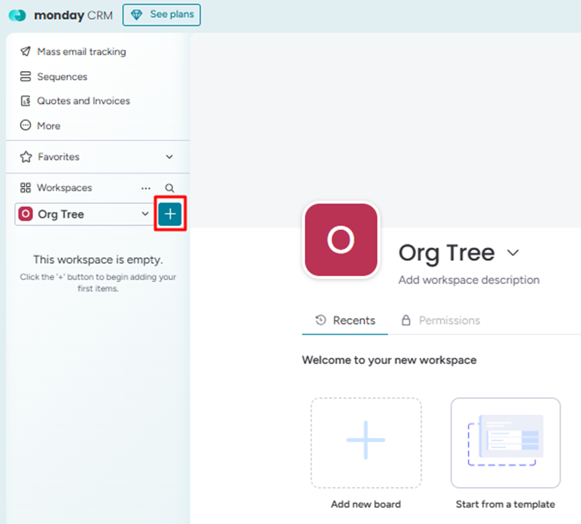
Task: Click 'This workspace is empty.' text
Action: (98, 260)
